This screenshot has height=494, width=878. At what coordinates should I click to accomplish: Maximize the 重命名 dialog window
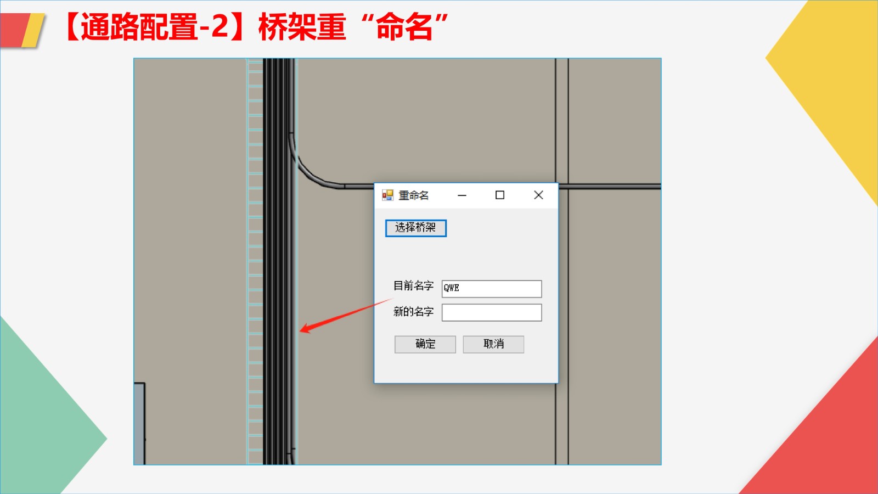coord(500,195)
